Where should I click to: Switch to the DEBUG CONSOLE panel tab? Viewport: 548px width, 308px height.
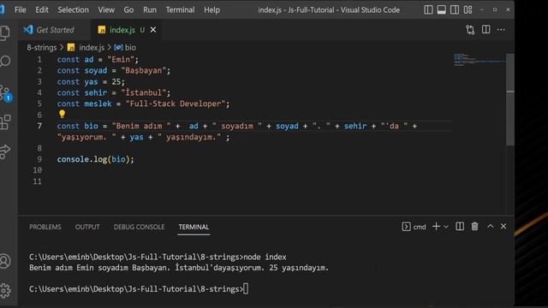[139, 227]
